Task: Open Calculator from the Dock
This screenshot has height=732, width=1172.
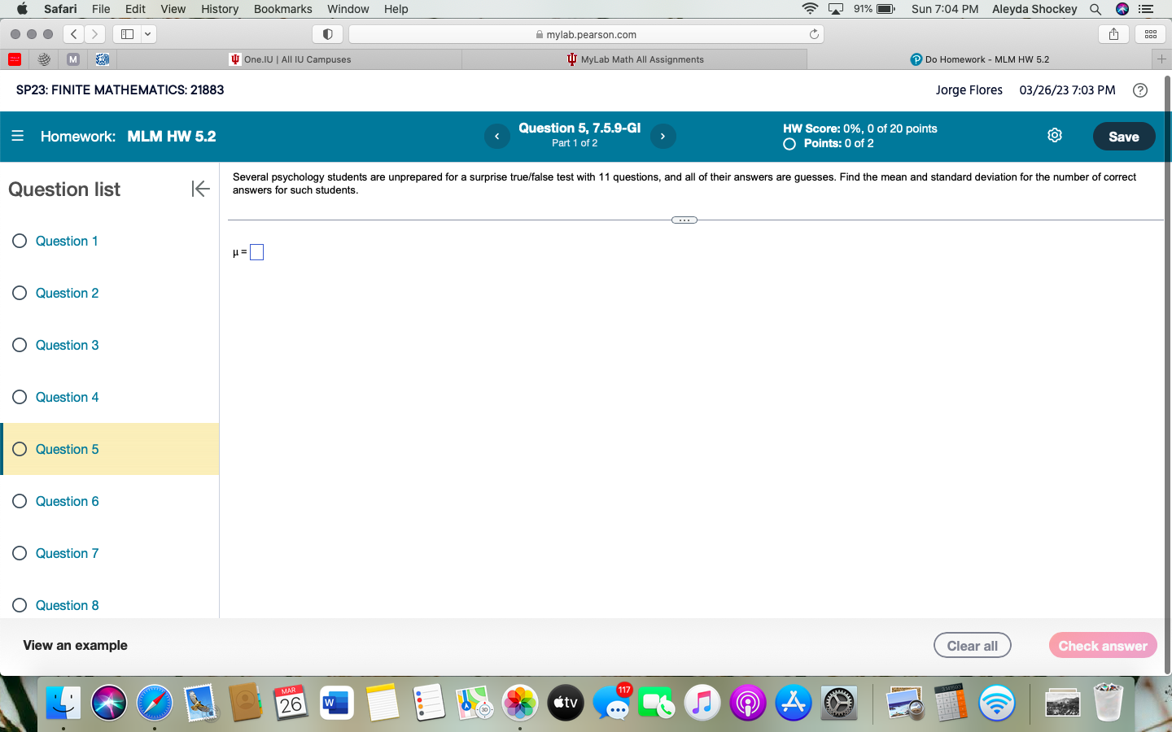Action: point(951,703)
